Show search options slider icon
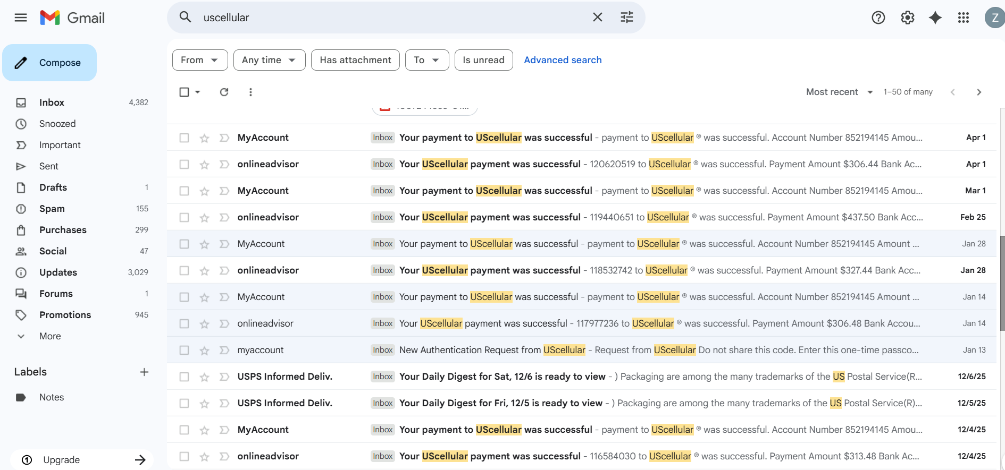 coord(627,17)
